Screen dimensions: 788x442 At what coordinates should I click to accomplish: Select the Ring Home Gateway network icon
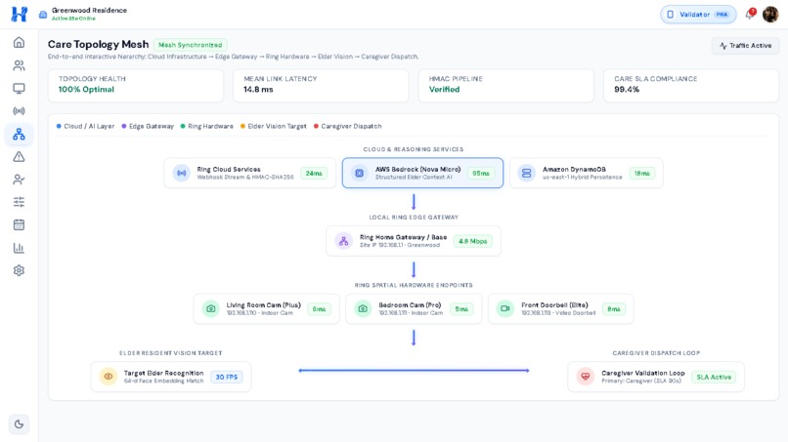pos(344,241)
